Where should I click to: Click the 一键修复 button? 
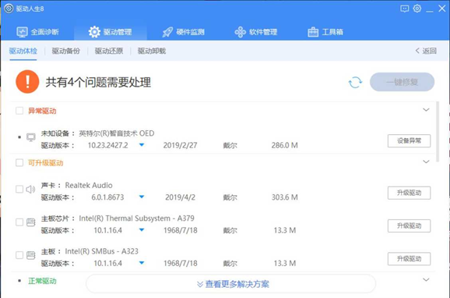point(402,82)
